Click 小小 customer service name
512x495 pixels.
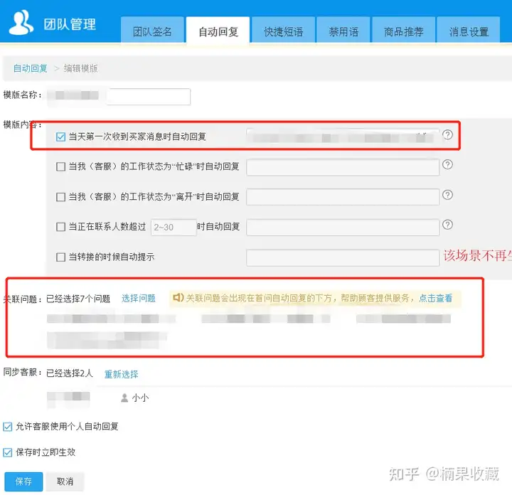pos(140,398)
